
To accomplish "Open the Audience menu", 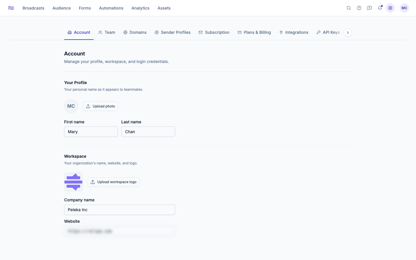I will coord(62,8).
